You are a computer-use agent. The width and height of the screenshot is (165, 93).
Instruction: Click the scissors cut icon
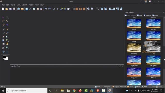(x=30, y=9)
